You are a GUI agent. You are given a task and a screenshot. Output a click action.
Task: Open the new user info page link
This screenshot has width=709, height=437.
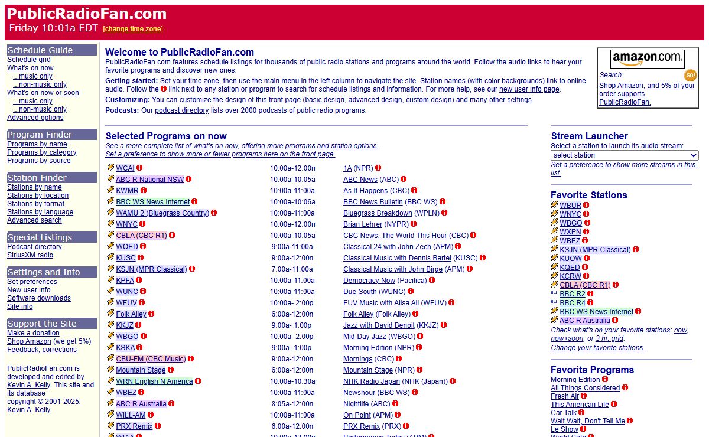coord(529,89)
